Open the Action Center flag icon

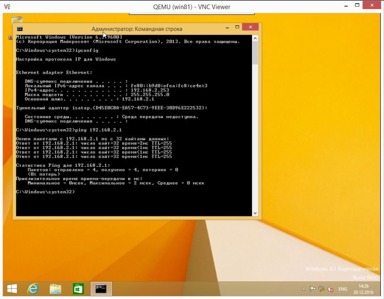click(x=312, y=289)
